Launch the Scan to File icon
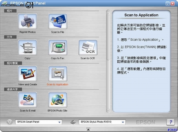Viewport: 178px width, 132px height. tap(58, 21)
